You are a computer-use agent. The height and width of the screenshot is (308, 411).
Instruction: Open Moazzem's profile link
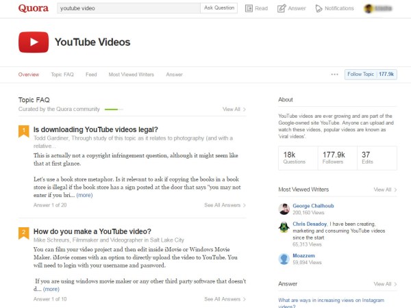(x=303, y=255)
